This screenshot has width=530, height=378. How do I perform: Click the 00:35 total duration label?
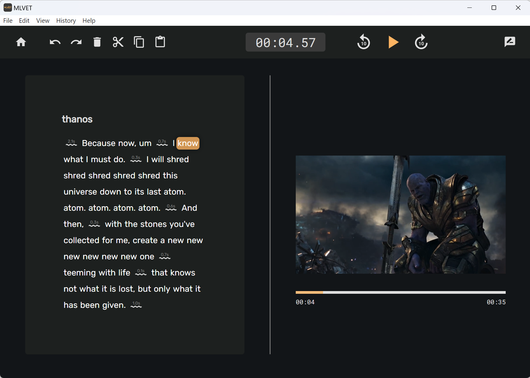coord(496,302)
